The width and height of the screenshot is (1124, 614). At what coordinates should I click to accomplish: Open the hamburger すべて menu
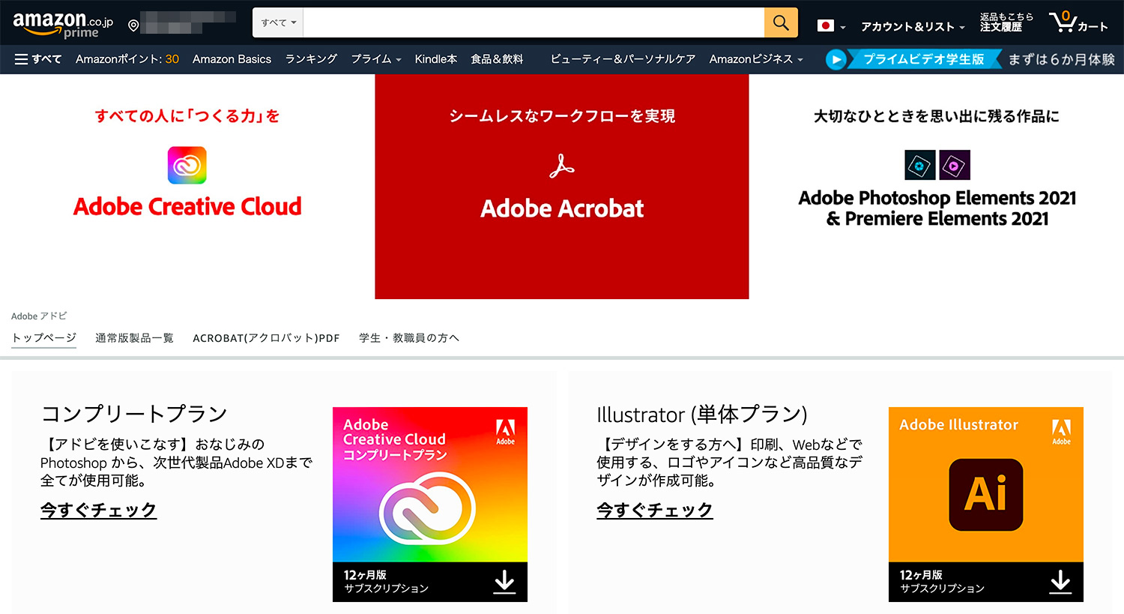(38, 58)
